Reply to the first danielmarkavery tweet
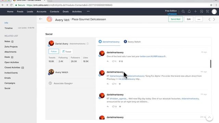 (108, 61)
